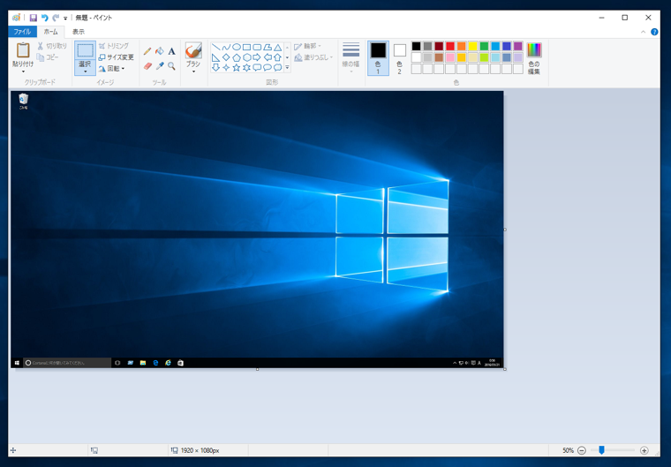
Task: Switch to the Home tab
Action: [50, 32]
